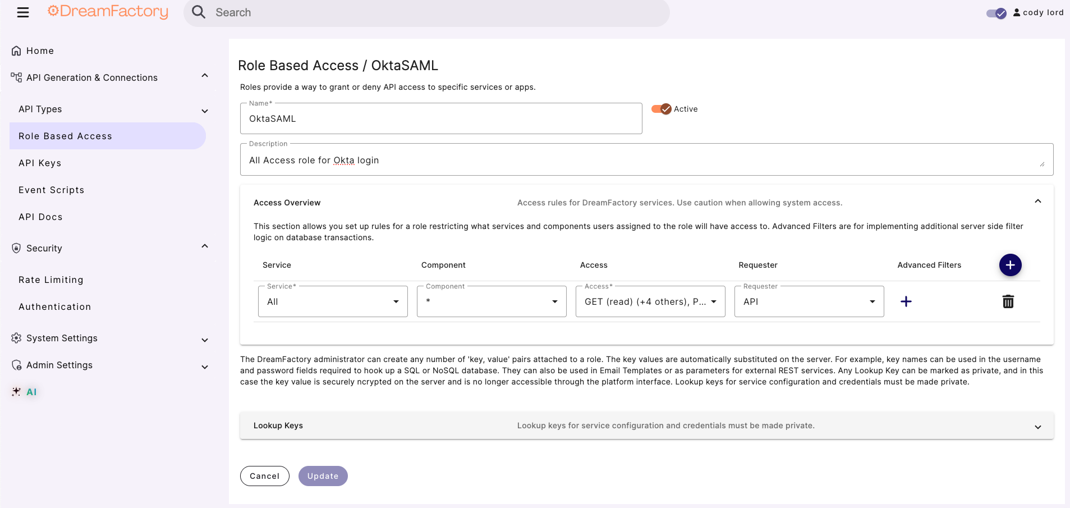Select the Home icon in the sidebar
1070x508 pixels.
click(16, 50)
